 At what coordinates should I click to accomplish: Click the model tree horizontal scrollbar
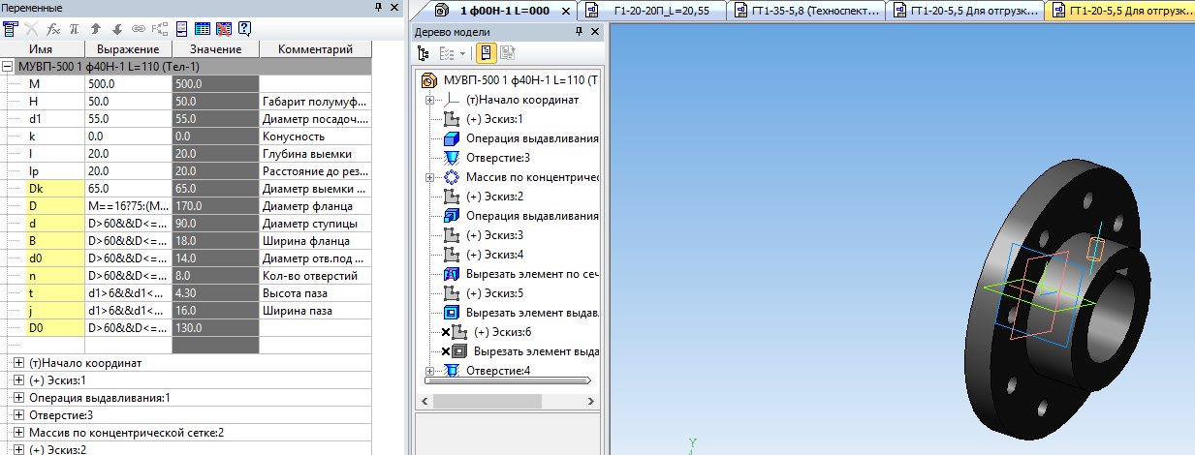point(506,380)
